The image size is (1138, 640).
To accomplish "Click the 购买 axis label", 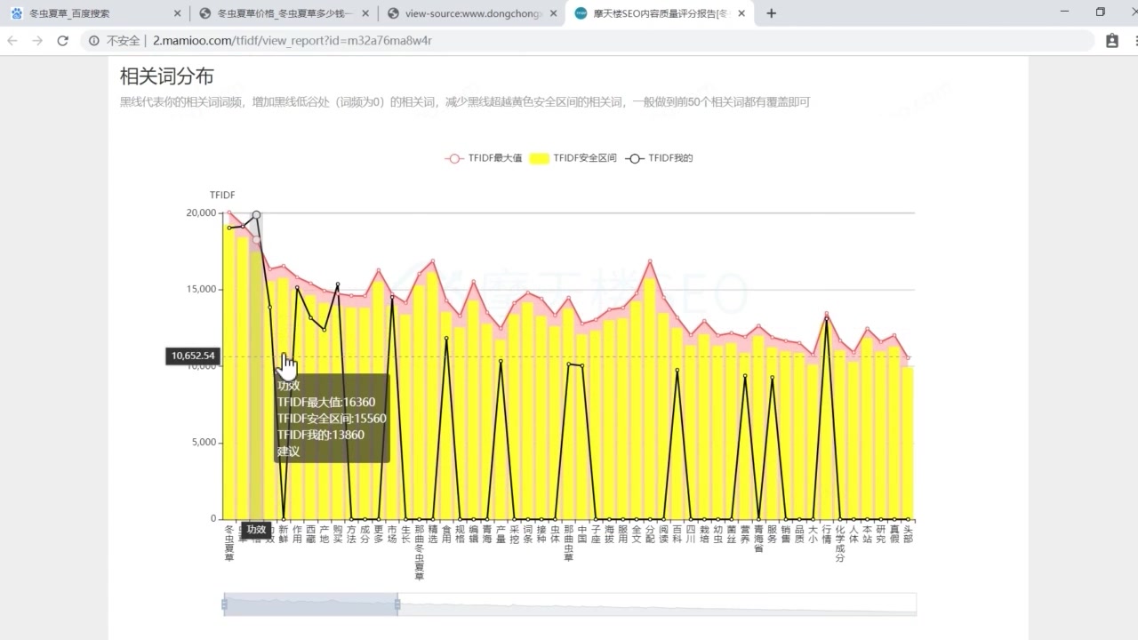I will pos(338,533).
